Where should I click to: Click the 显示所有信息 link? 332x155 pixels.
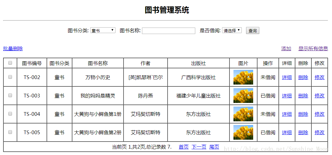click(313, 49)
